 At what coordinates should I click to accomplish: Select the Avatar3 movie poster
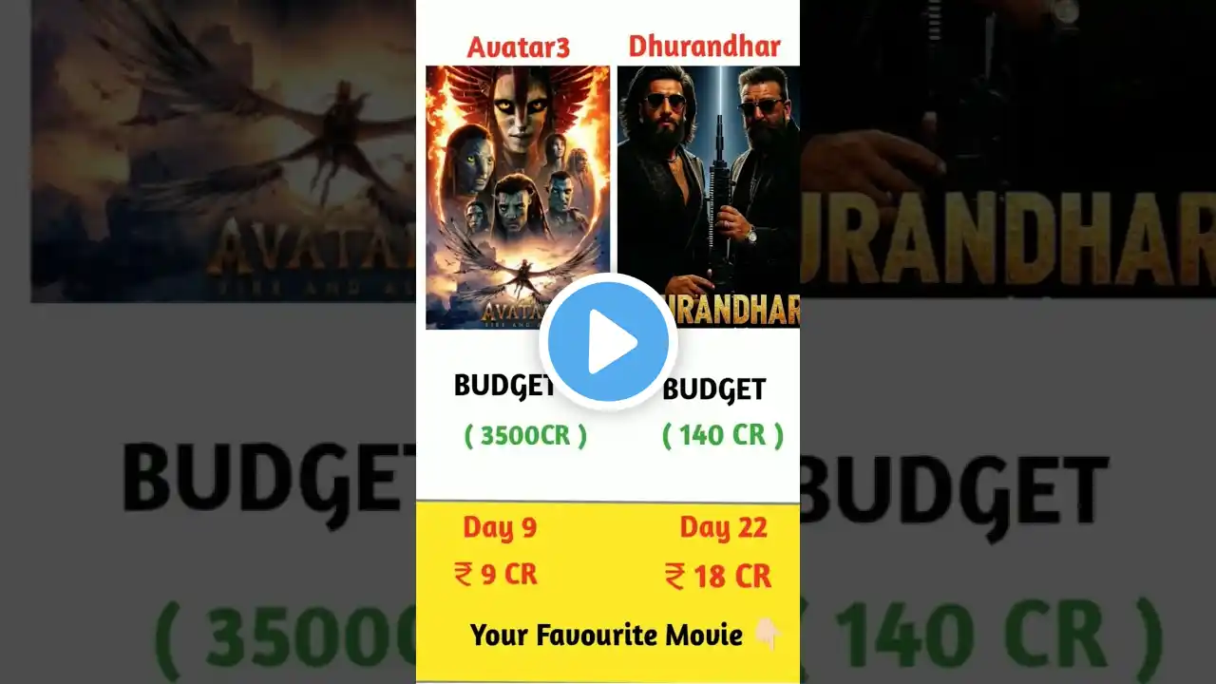click(518, 197)
